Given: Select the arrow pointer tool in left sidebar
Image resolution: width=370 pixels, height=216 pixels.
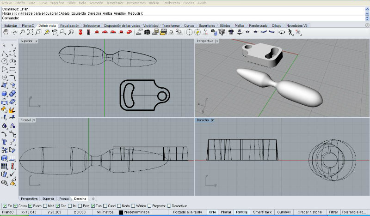Looking at the screenshot, I should (x=4, y=45).
